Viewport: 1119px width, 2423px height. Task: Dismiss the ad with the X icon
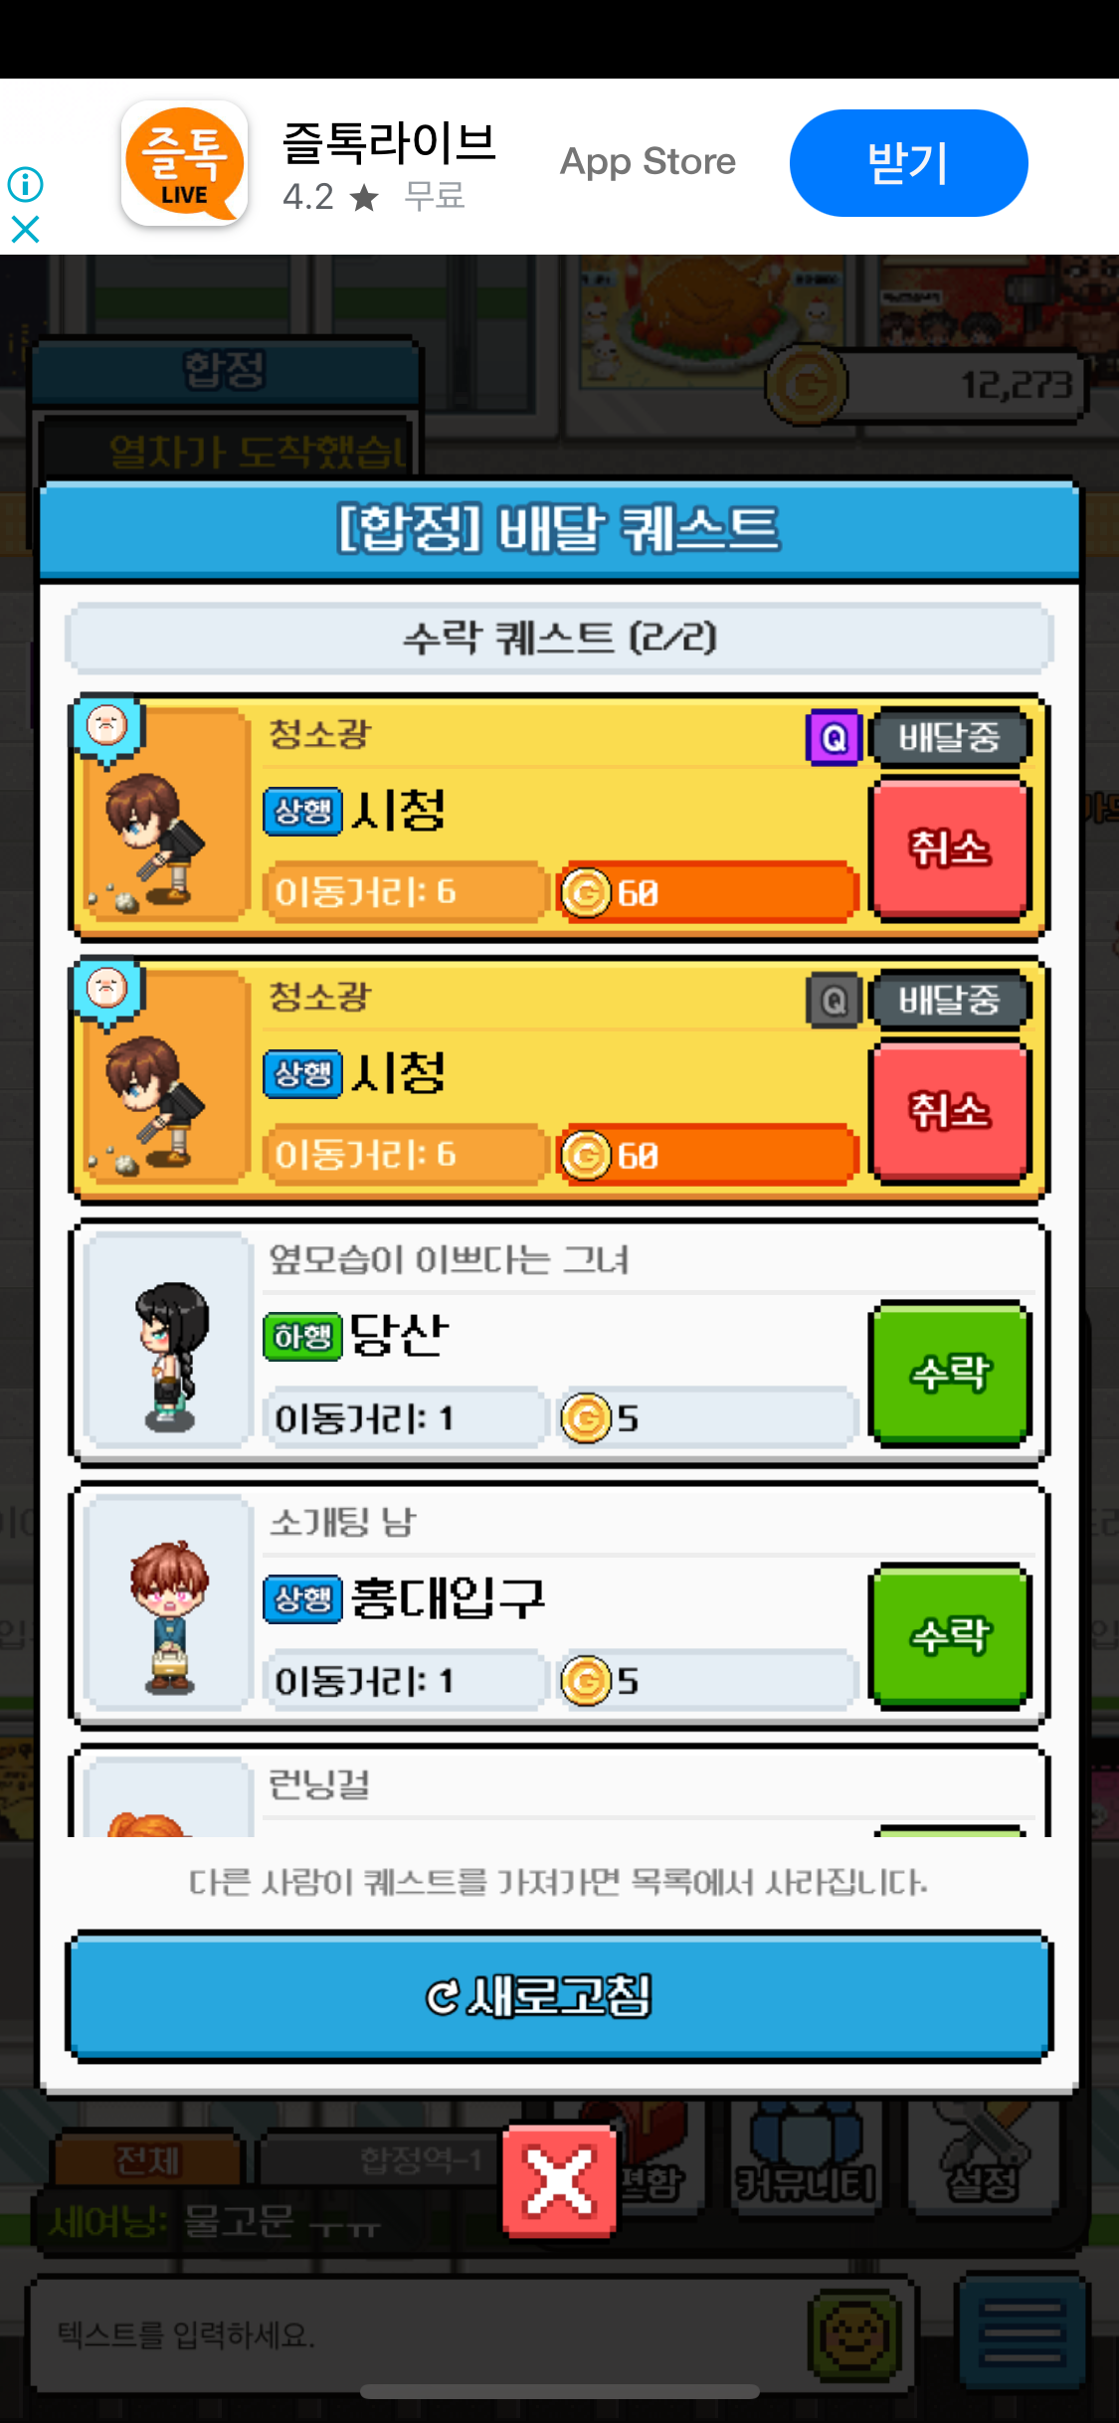click(x=25, y=230)
